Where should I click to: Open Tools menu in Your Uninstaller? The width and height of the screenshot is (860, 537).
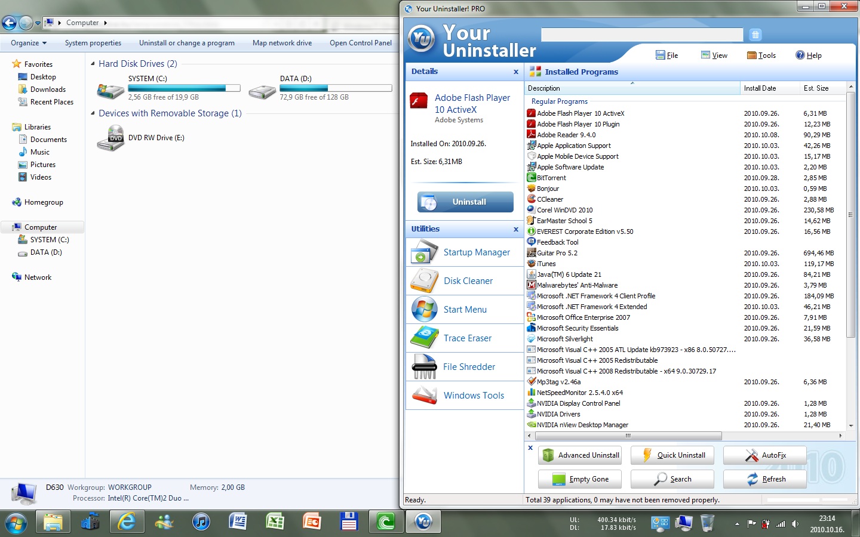(x=761, y=55)
